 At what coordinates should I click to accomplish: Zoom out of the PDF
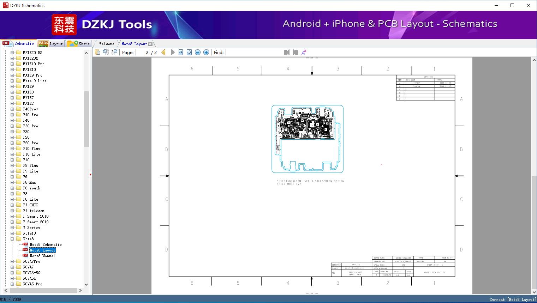(198, 52)
